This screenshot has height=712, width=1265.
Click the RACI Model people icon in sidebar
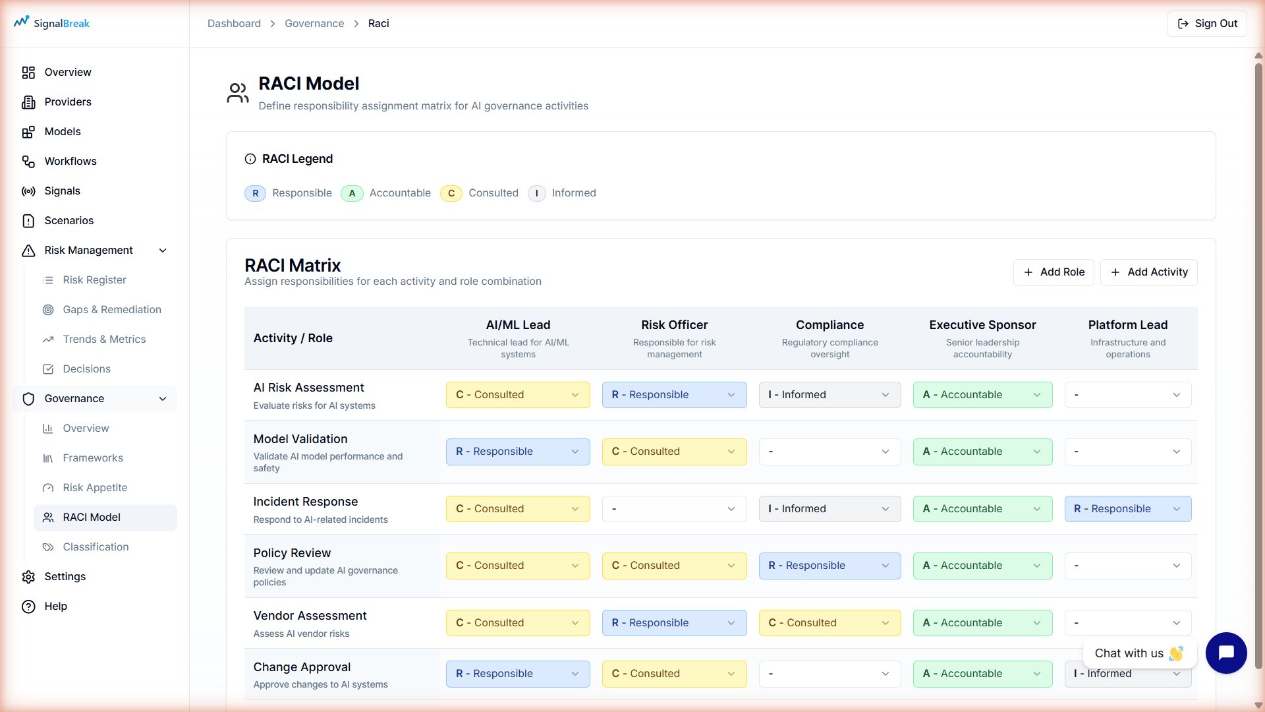coord(48,518)
